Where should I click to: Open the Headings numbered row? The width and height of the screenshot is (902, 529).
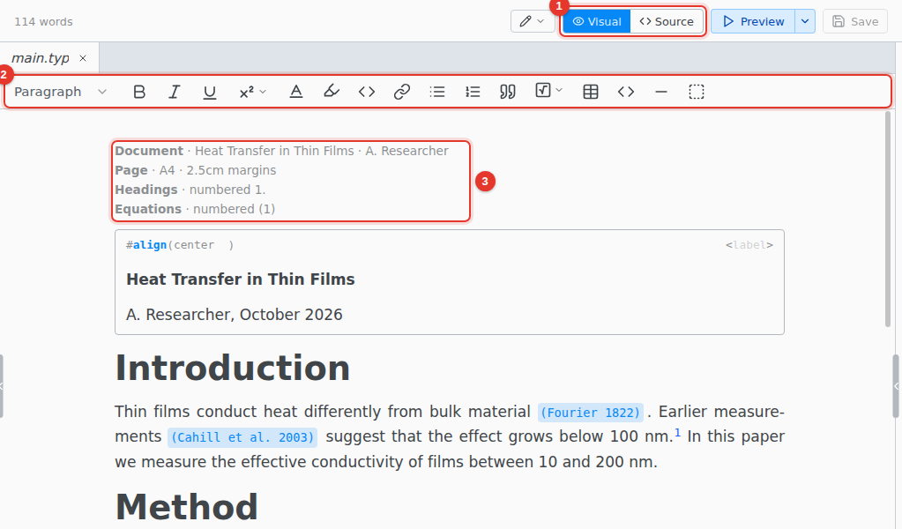(190, 190)
